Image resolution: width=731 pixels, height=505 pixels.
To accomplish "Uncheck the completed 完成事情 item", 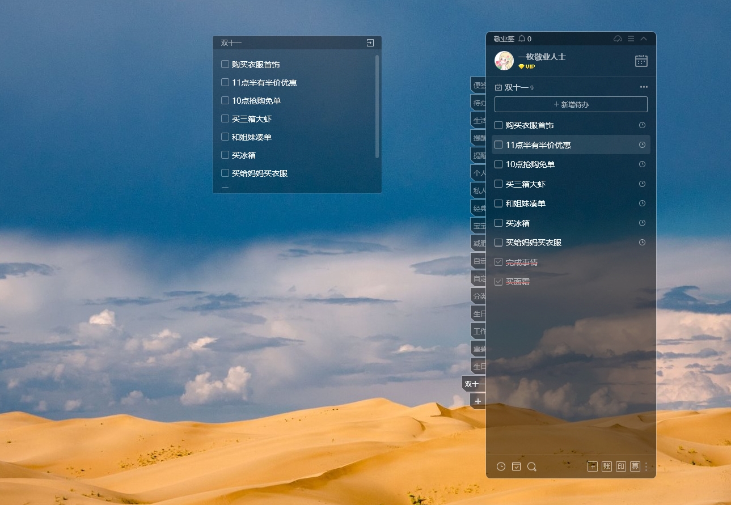I will click(x=498, y=262).
